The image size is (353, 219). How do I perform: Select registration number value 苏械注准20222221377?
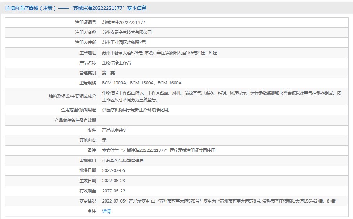point(124,22)
